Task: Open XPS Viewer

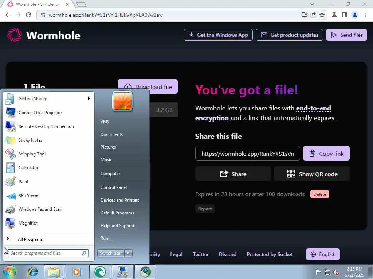Action: click(x=48, y=195)
